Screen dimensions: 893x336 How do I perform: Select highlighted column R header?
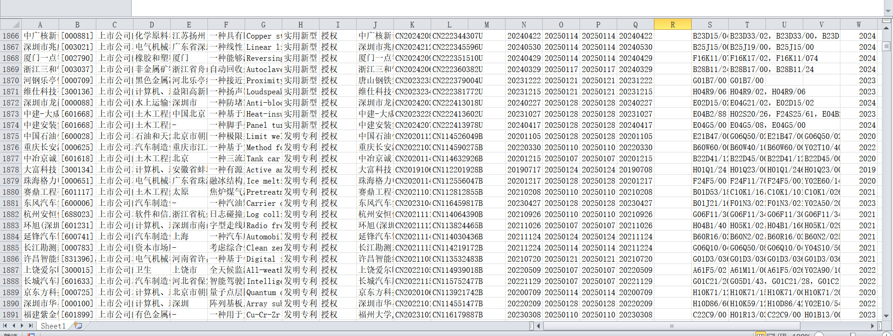tap(673, 25)
